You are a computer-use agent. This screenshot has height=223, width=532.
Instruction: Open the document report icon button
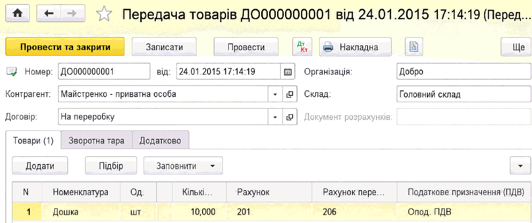click(414, 47)
